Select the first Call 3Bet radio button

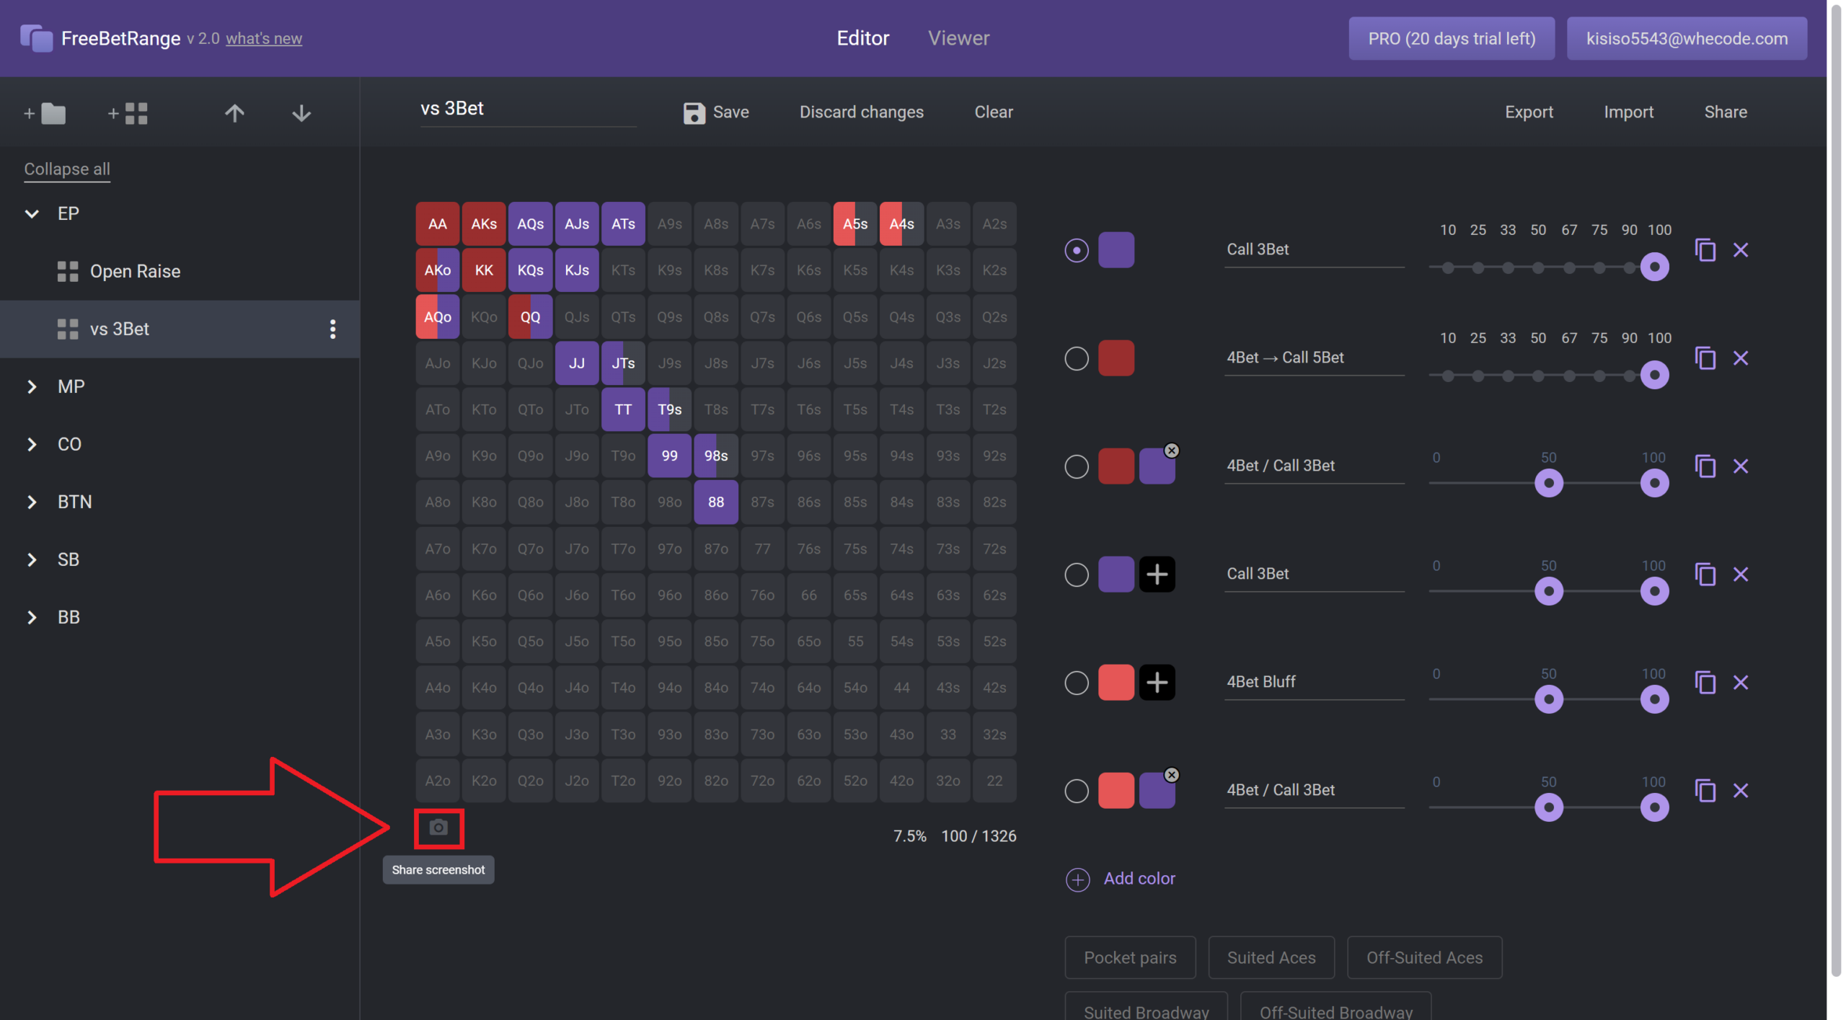point(1077,250)
